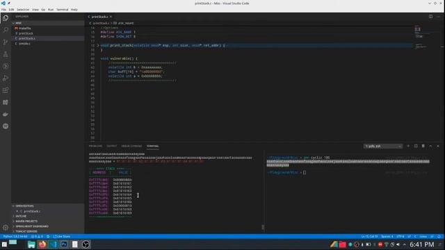
Task: Launch the file manager from taskbar
Action: point(31,244)
